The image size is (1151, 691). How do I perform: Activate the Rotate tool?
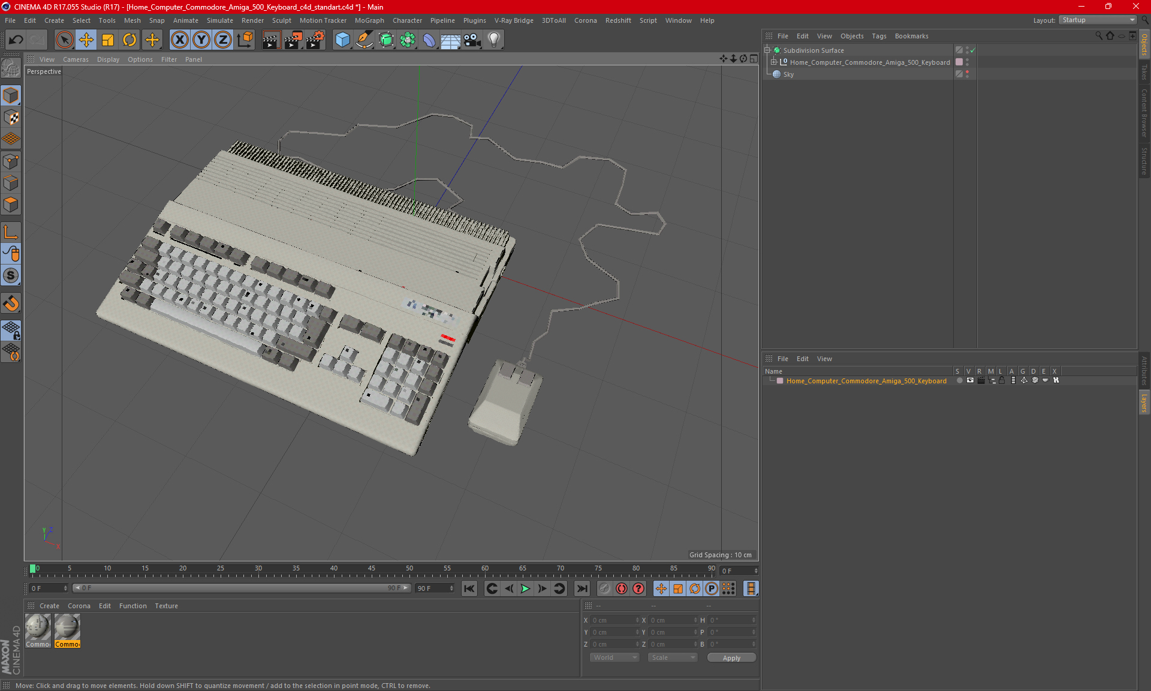point(129,40)
